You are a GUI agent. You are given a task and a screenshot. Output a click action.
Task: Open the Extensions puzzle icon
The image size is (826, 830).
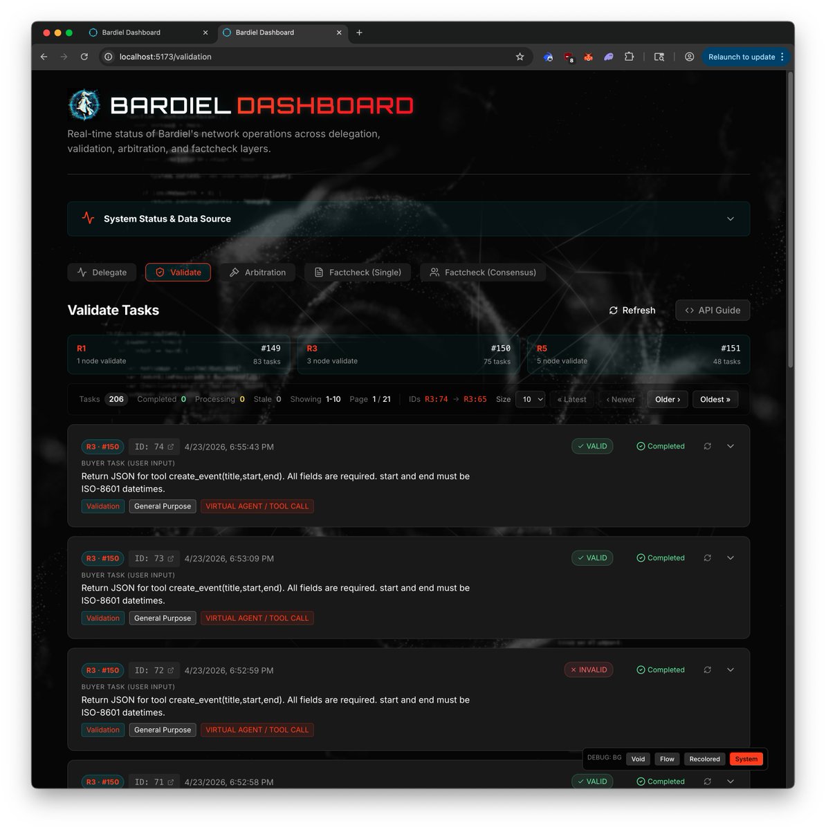(629, 57)
